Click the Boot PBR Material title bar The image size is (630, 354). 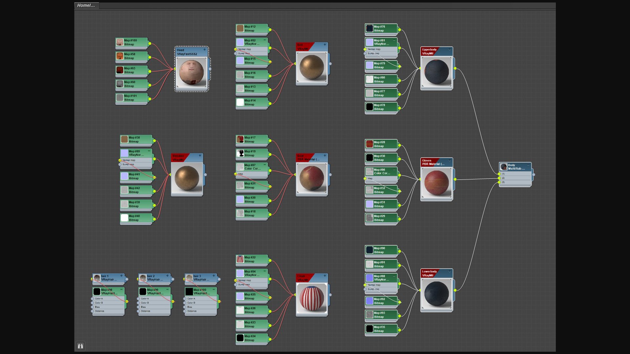(x=312, y=158)
